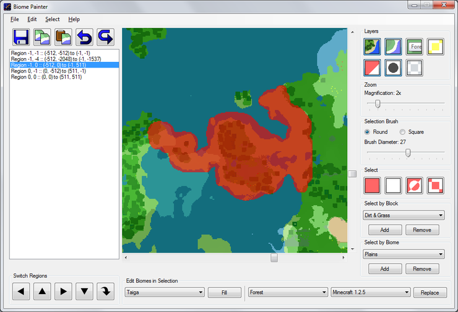Click the Select Chunks checkered icon
This screenshot has height=312, width=458.
[x=435, y=186]
